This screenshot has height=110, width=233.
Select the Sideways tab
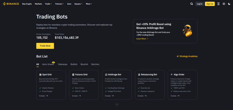(x=63, y=64)
